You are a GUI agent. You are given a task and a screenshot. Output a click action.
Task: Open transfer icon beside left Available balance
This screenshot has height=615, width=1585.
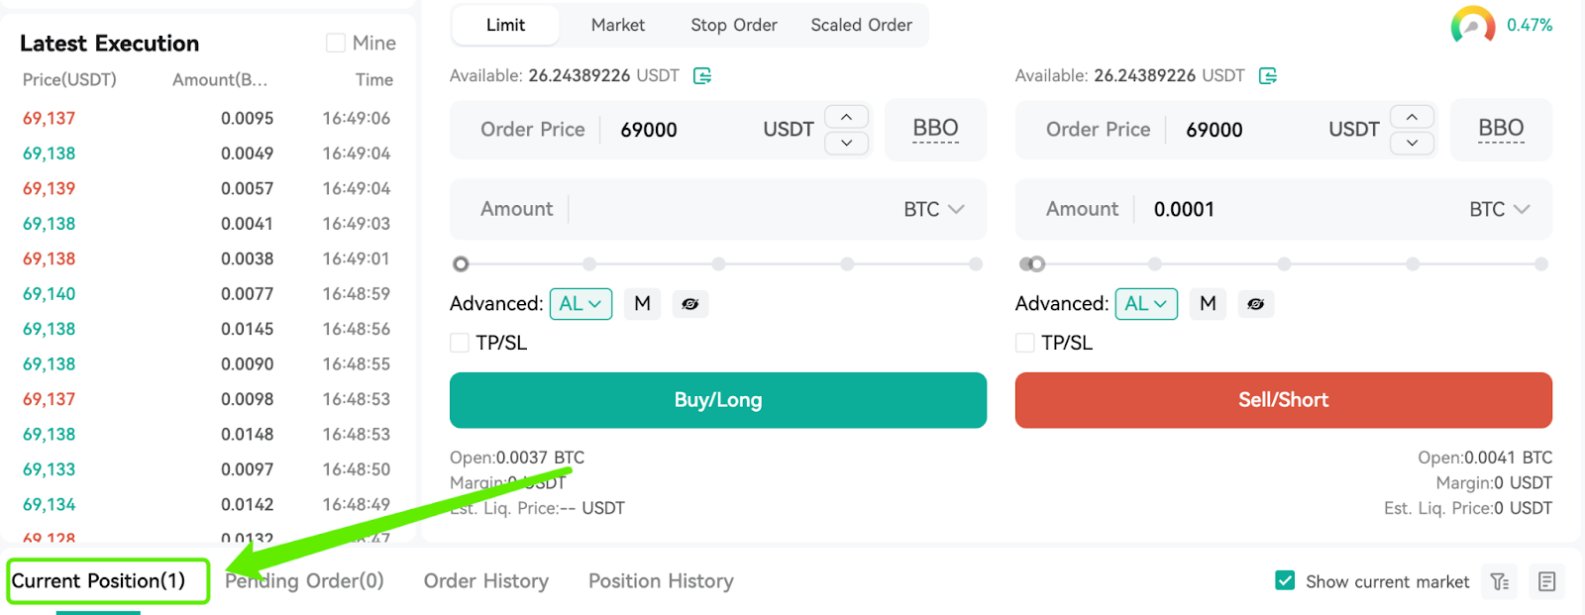[x=702, y=76]
